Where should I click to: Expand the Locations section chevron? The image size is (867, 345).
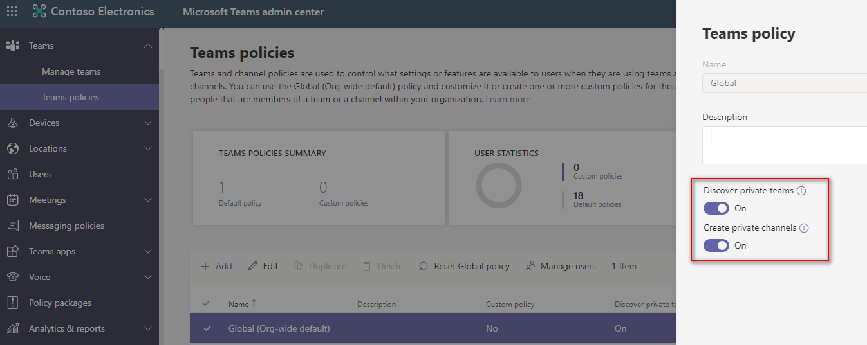tap(148, 148)
